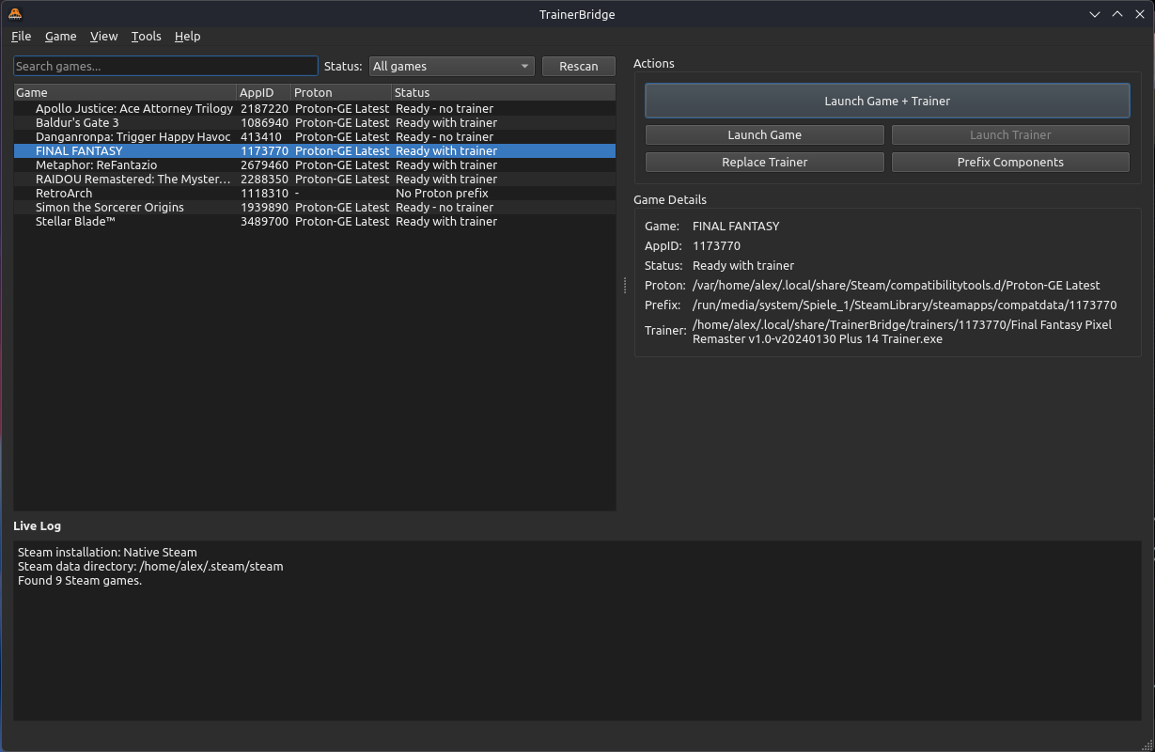Select the FINAL FANTASY game row
Screen dimensions: 1155x752
click(315, 150)
